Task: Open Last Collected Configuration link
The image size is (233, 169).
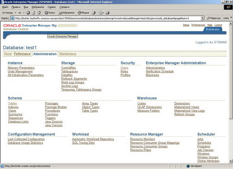Action: [26, 139]
